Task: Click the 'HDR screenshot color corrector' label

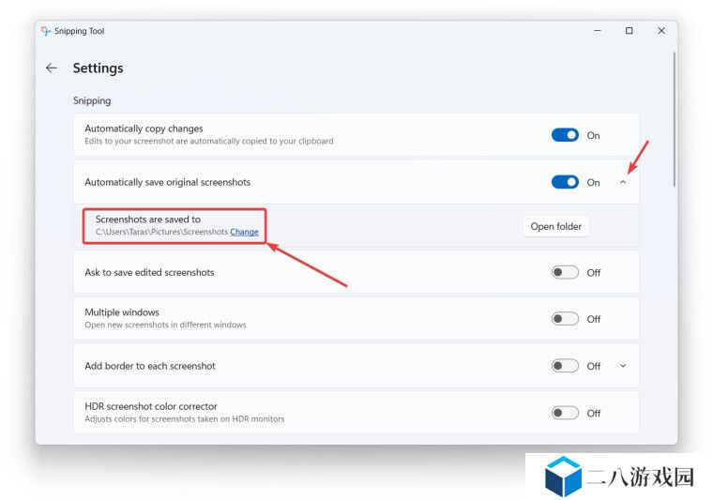Action: coord(151,406)
